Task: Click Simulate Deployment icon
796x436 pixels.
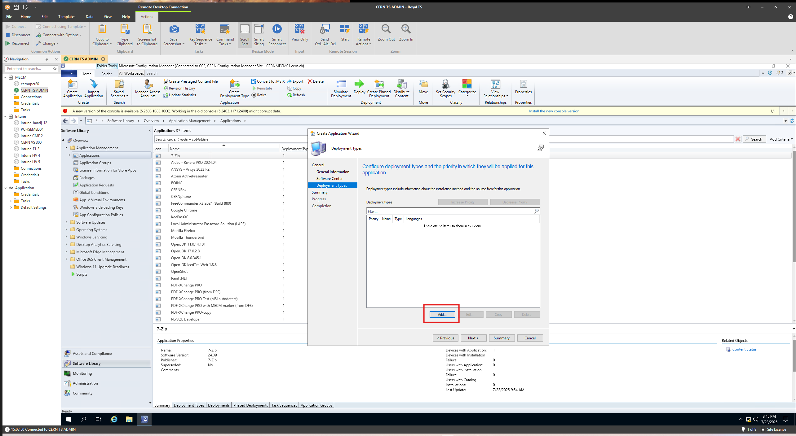Action: click(341, 89)
